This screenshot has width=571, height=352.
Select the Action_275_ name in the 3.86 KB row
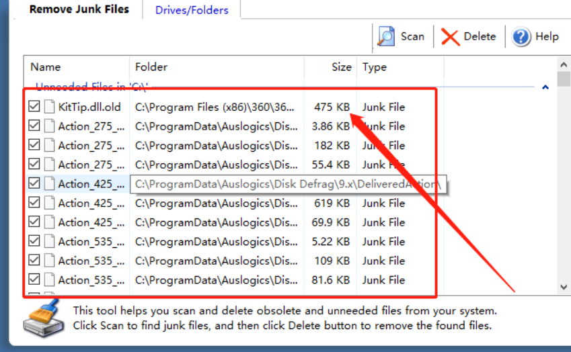[91, 126]
